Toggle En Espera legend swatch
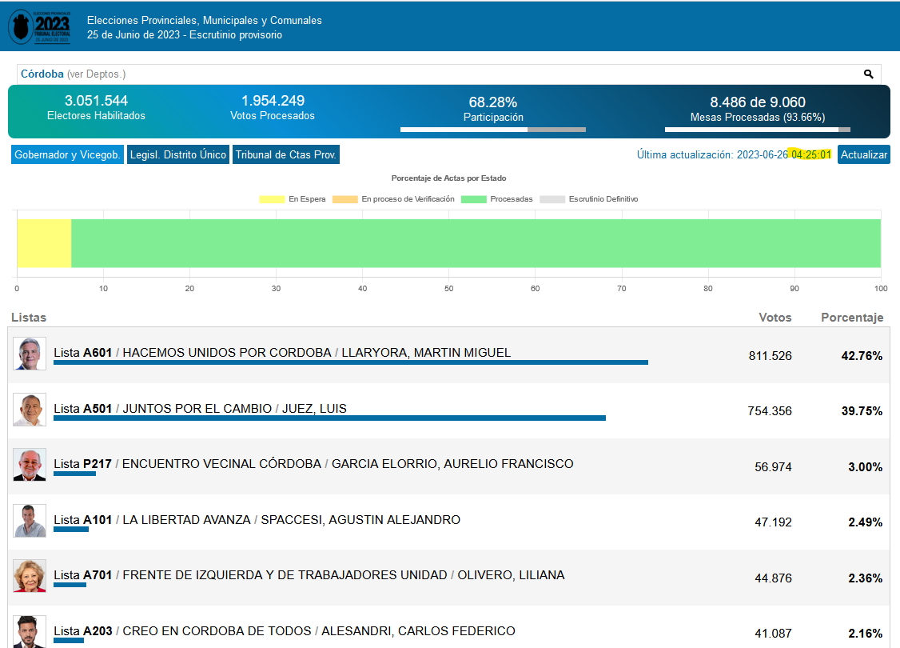This screenshot has width=900, height=648. (272, 199)
